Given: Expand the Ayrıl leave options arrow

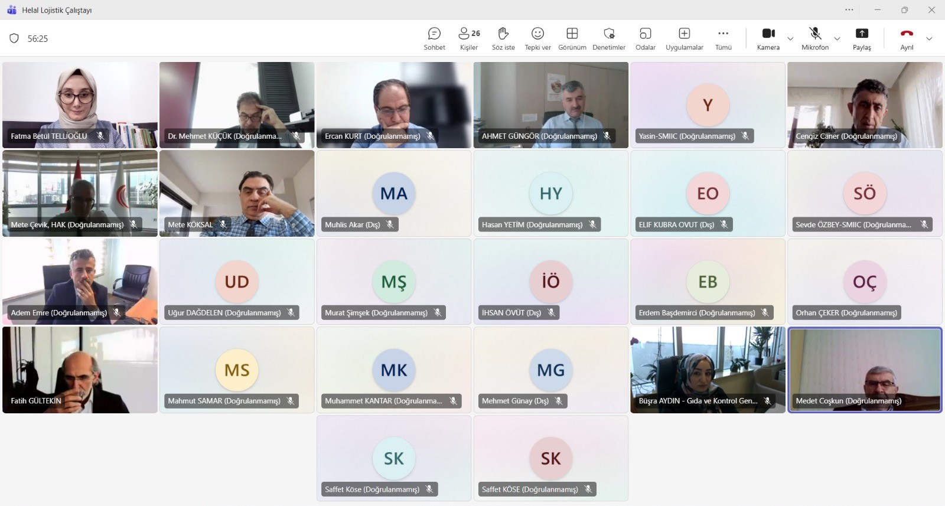Looking at the screenshot, I should coord(929,39).
